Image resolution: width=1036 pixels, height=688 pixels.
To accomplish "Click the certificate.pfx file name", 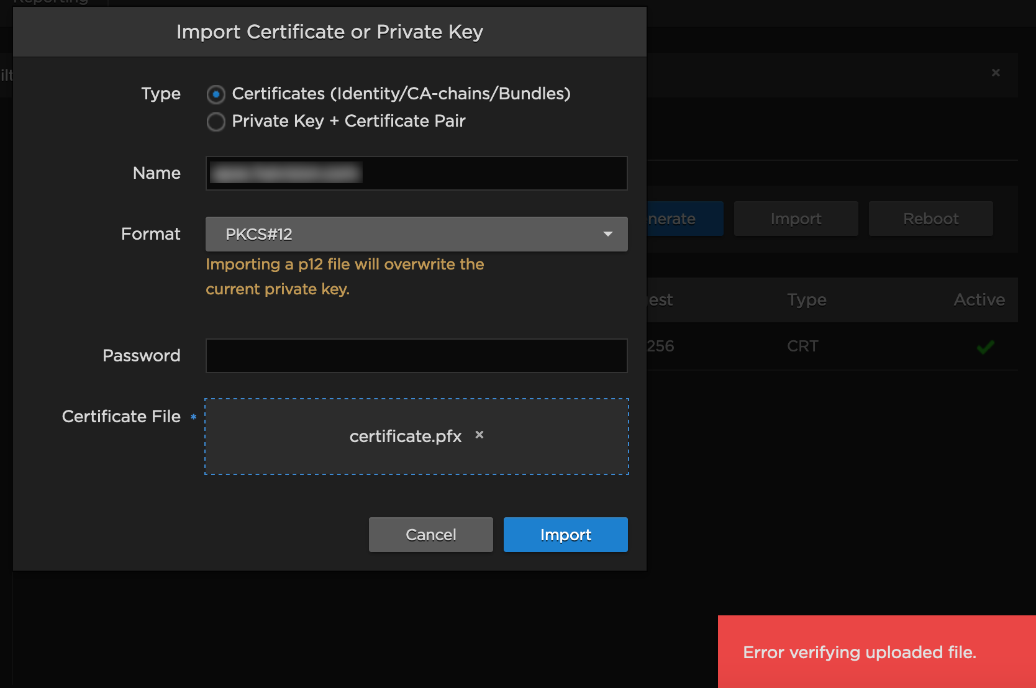I will pos(405,437).
